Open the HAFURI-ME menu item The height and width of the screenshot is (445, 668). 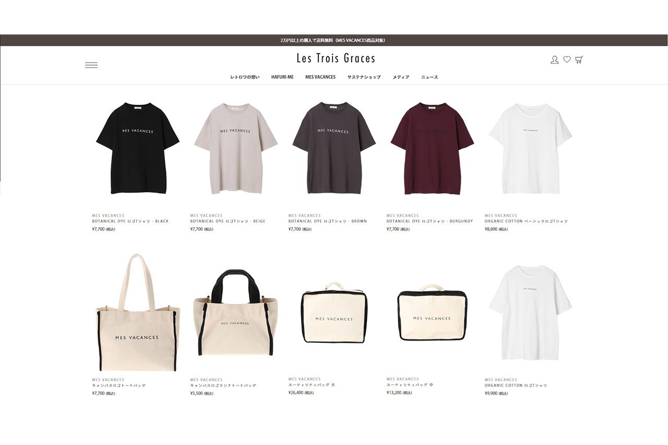pyautogui.click(x=282, y=77)
